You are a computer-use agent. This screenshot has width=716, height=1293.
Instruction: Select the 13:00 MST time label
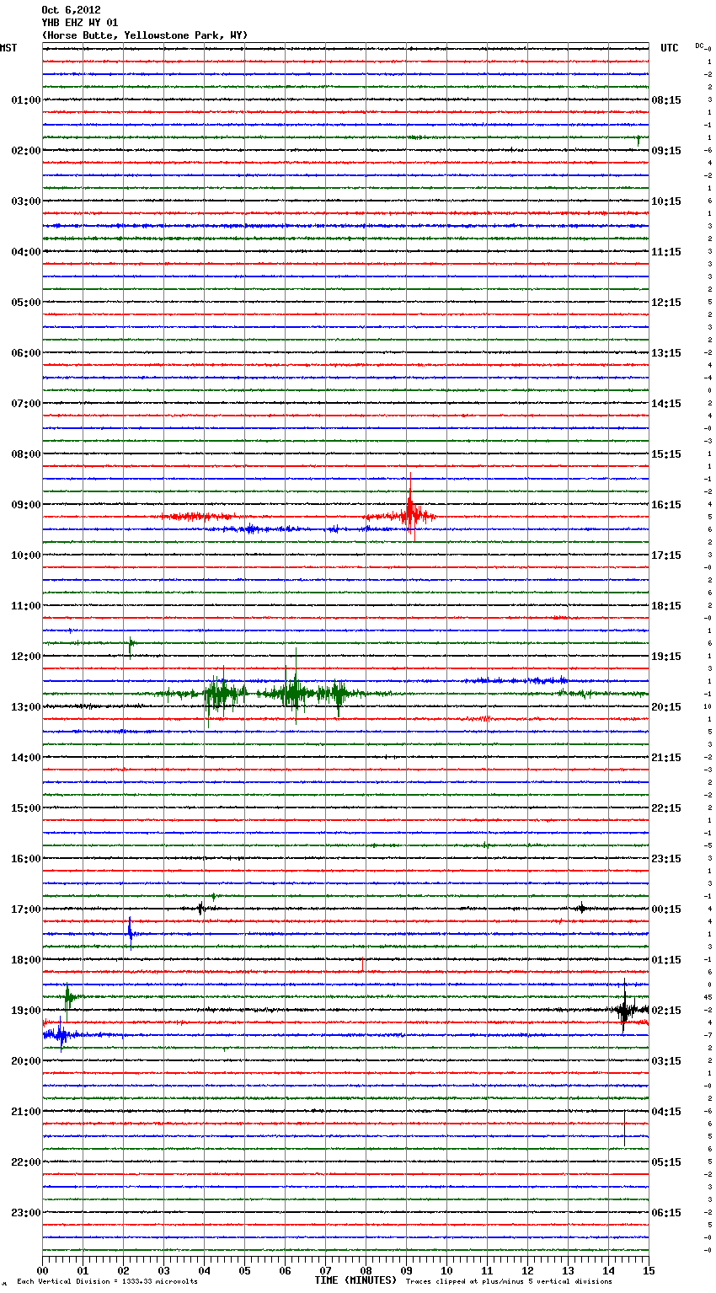click(26, 707)
